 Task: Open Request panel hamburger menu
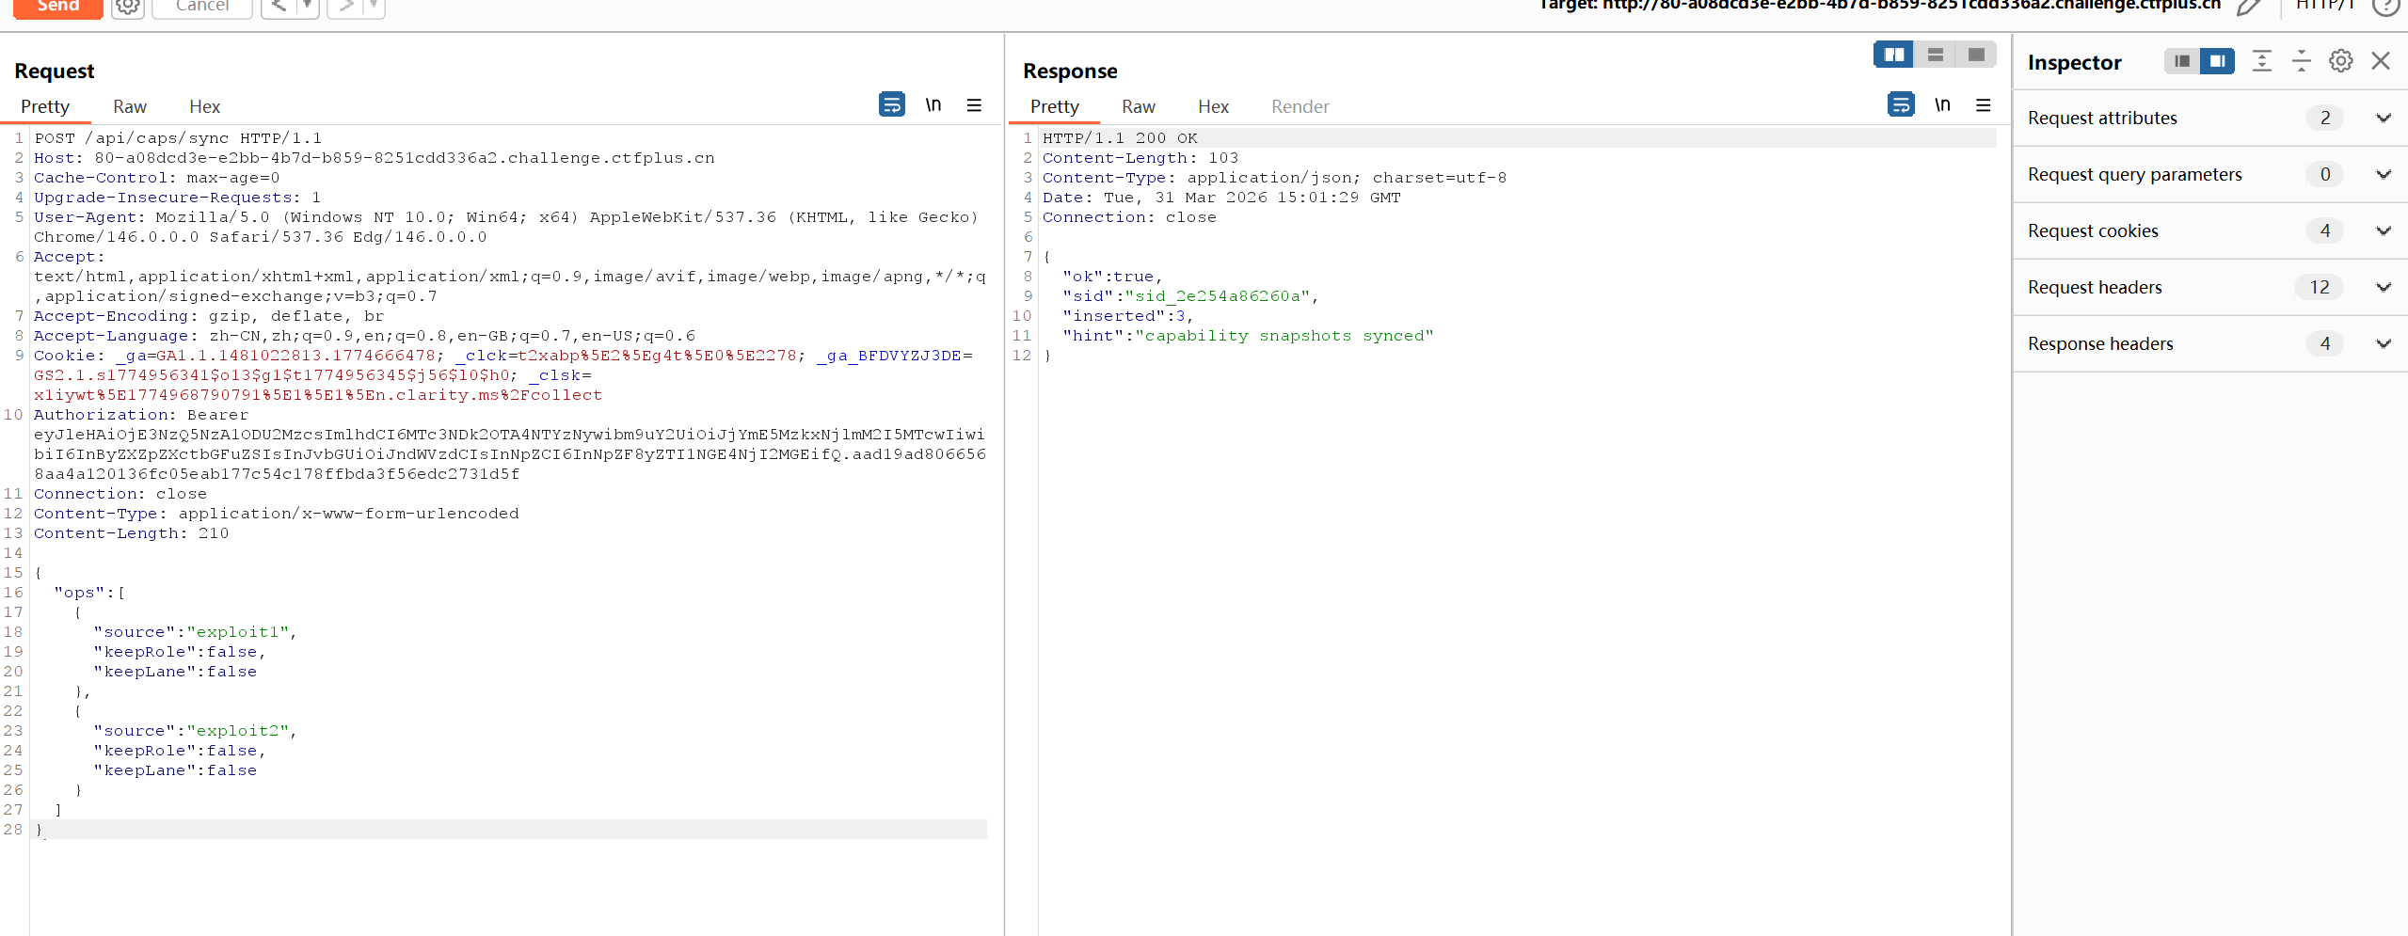tap(974, 104)
